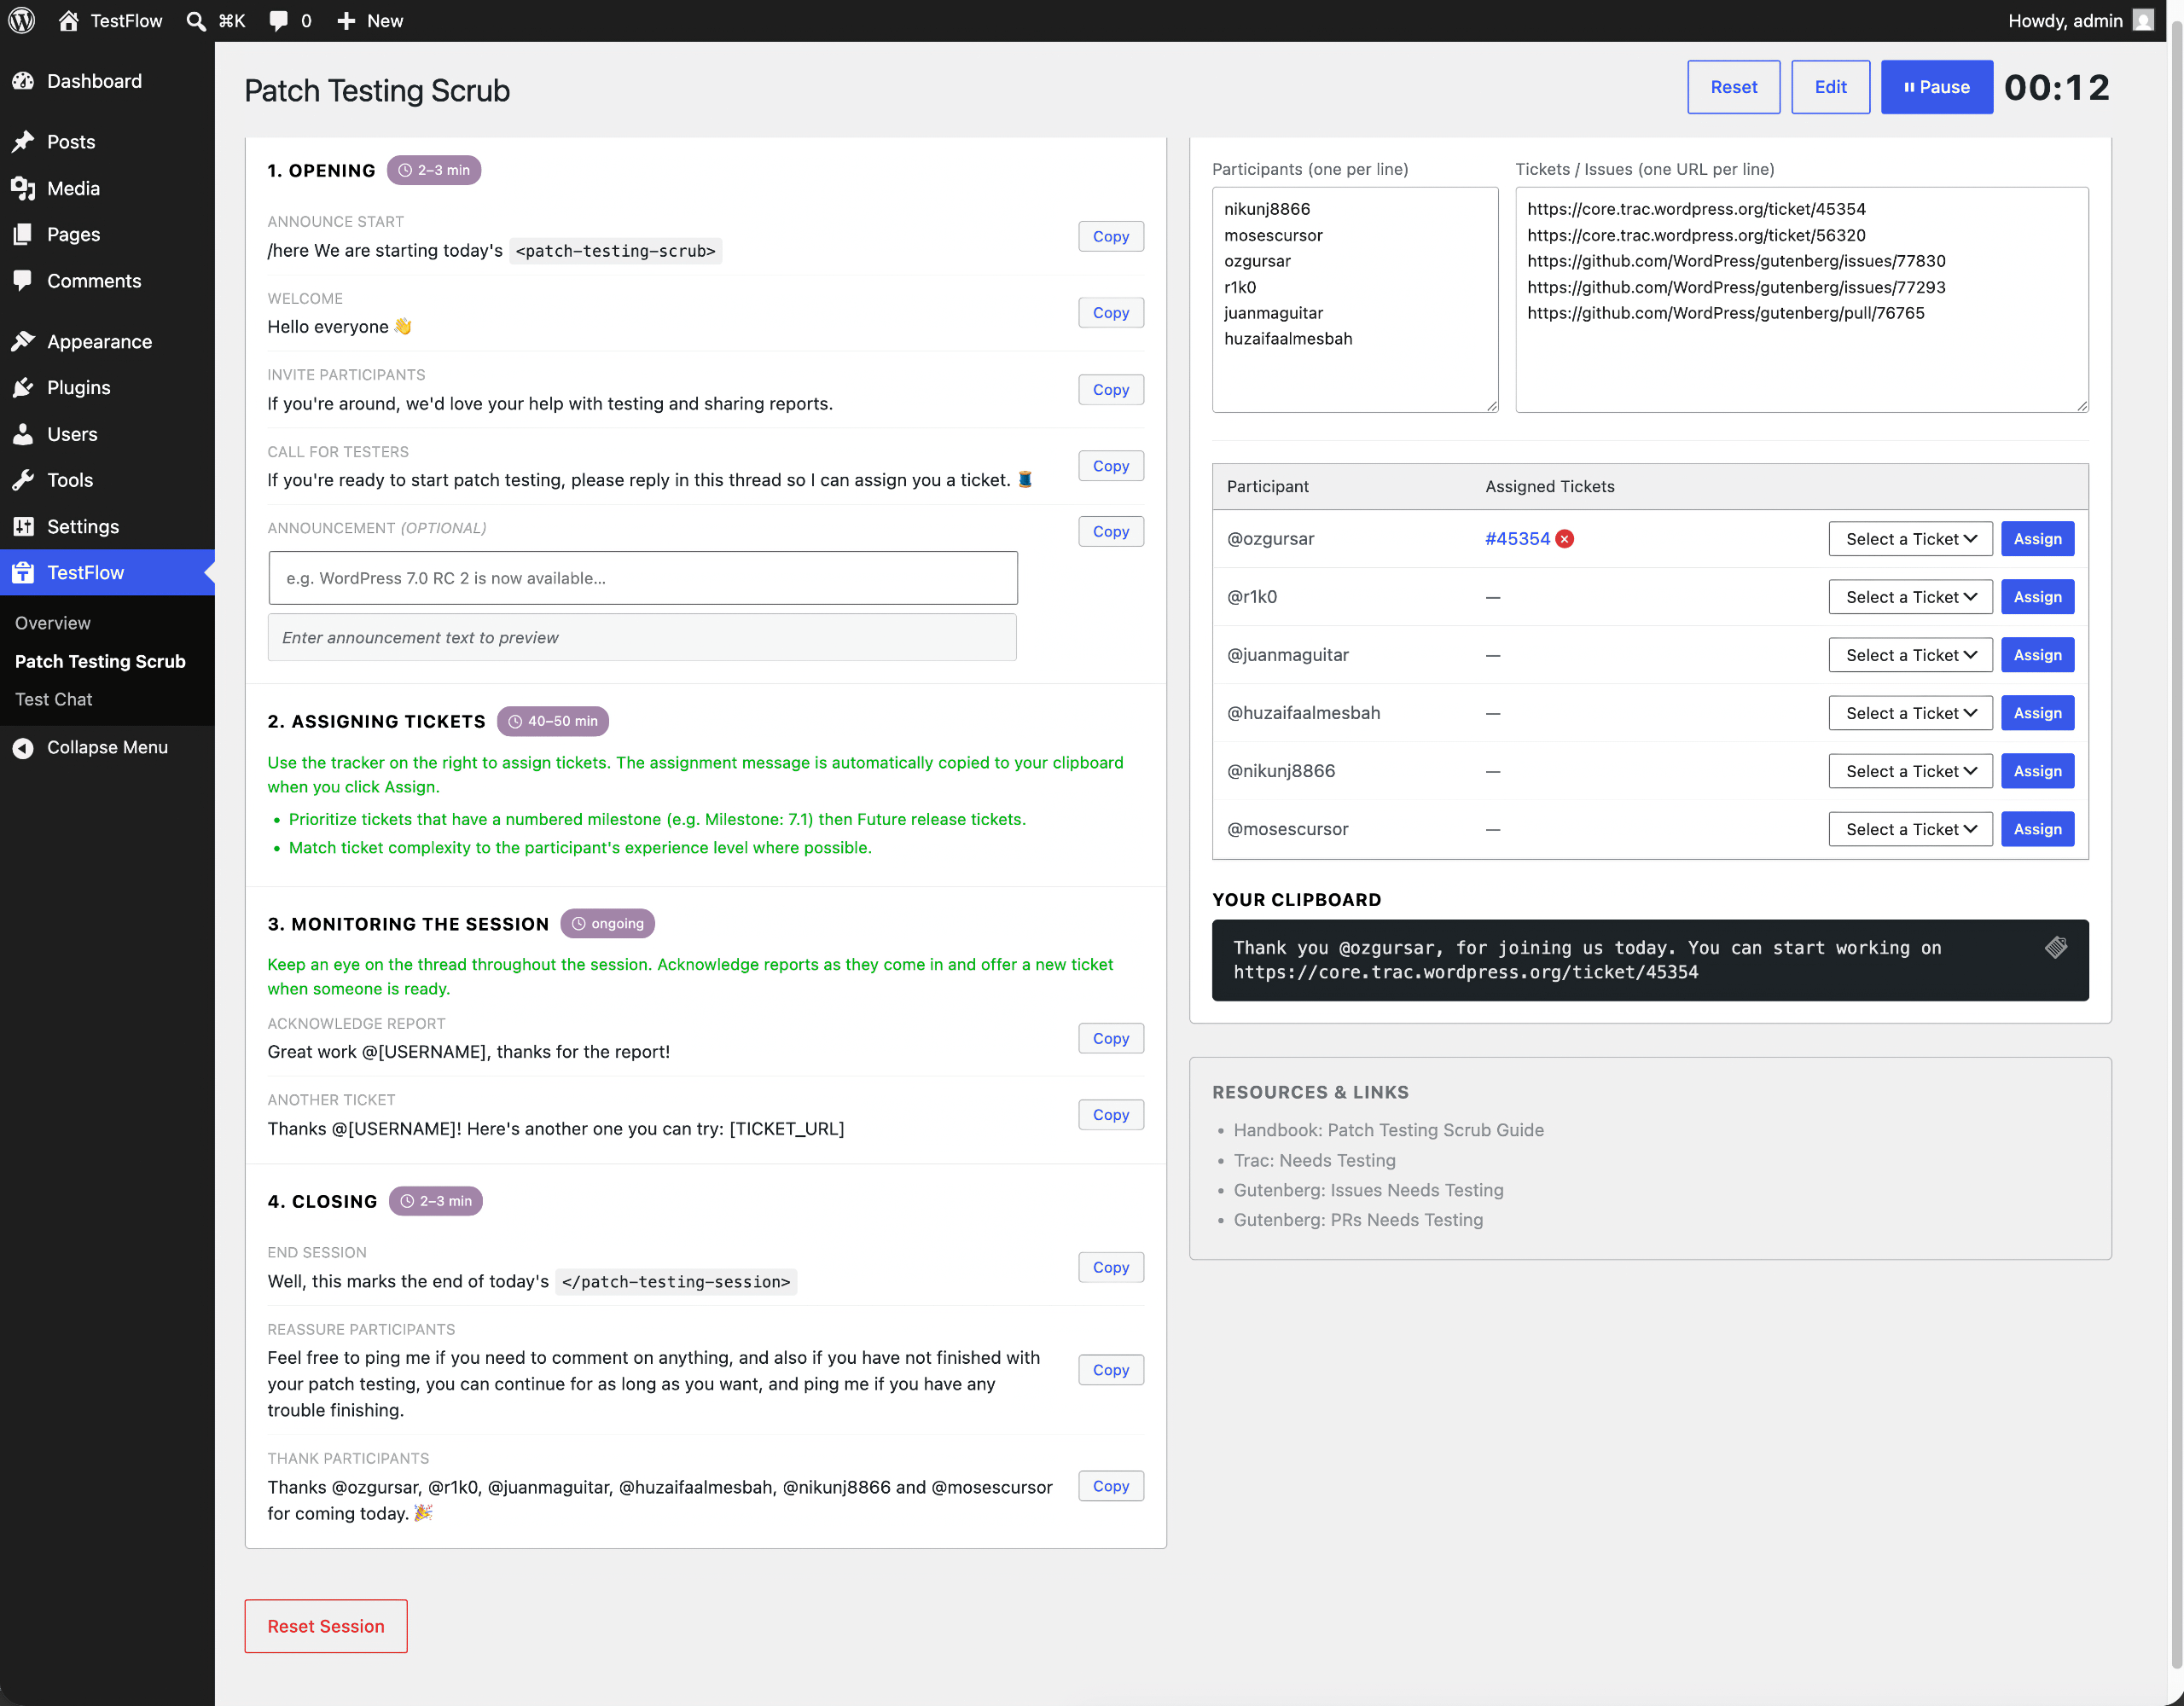
Task: Click the WordPress logo icon
Action: pyautogui.click(x=22, y=20)
